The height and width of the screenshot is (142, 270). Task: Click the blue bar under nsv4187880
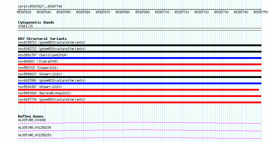pyautogui.click(x=140, y=83)
